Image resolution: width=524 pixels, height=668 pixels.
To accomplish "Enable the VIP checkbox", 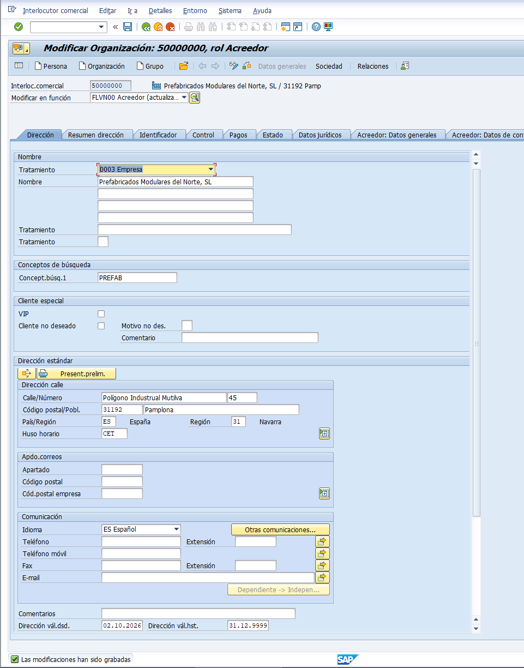I will (101, 314).
